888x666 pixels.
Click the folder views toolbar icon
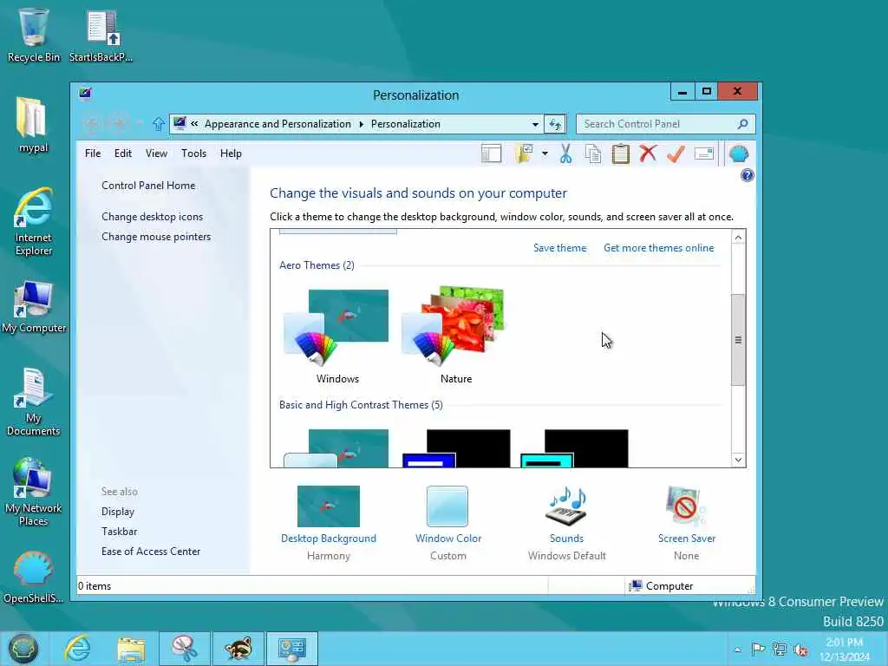(524, 153)
